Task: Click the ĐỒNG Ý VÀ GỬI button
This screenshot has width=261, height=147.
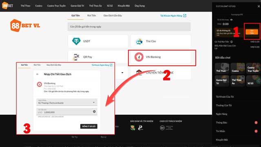Action: (89, 126)
